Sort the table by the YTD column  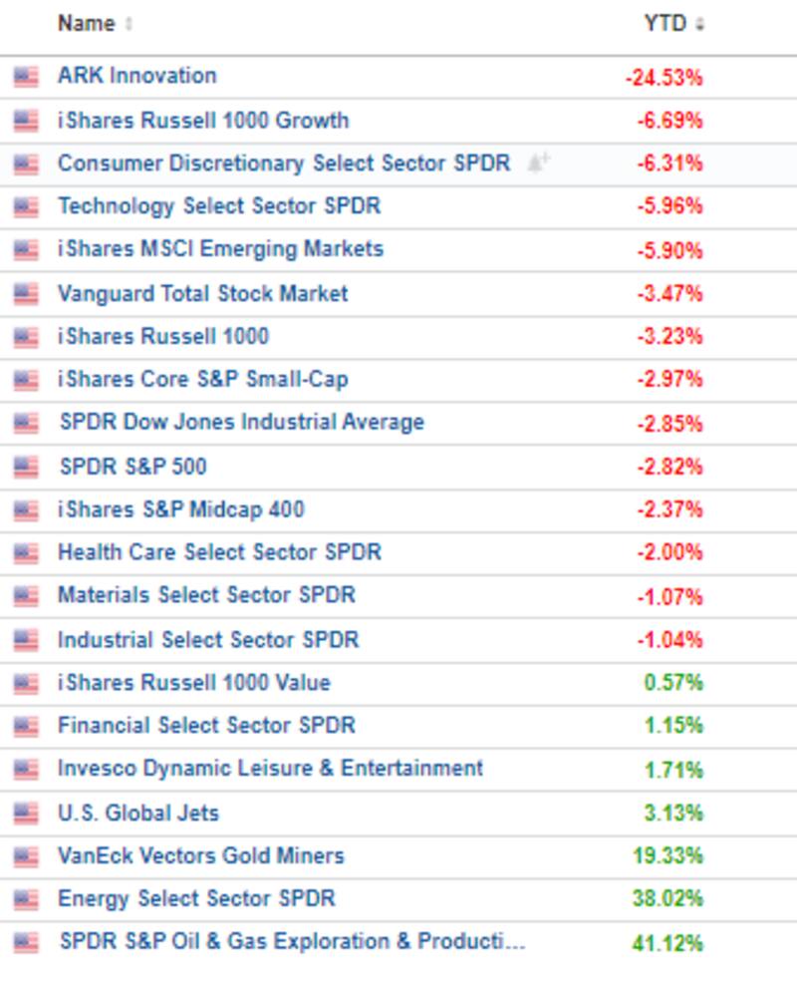[665, 24]
